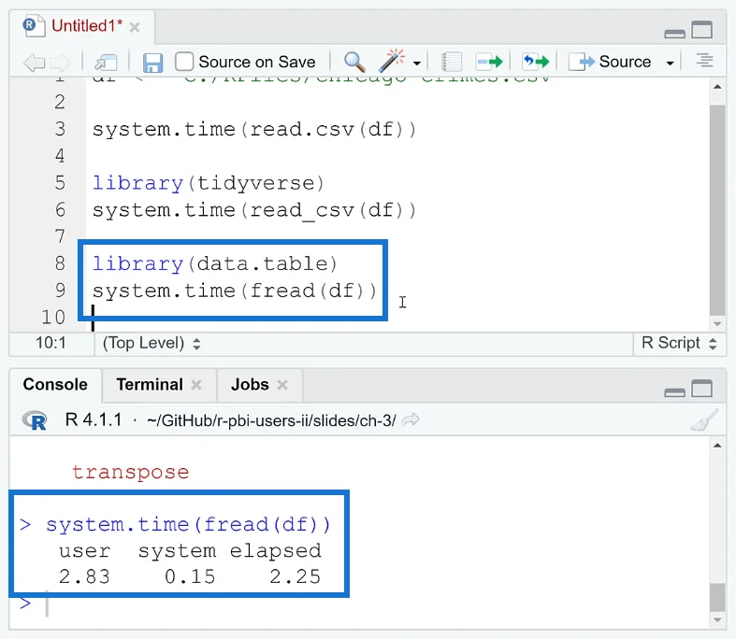The width and height of the screenshot is (736, 639).
Task: Enable the Source on Save checkbox
Action: coord(184,62)
